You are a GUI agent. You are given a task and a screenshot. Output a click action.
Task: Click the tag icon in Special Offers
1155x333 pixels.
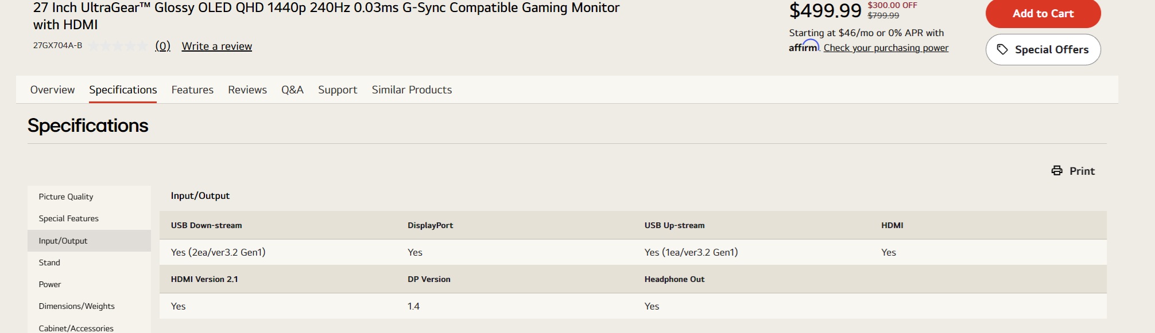click(x=1002, y=50)
